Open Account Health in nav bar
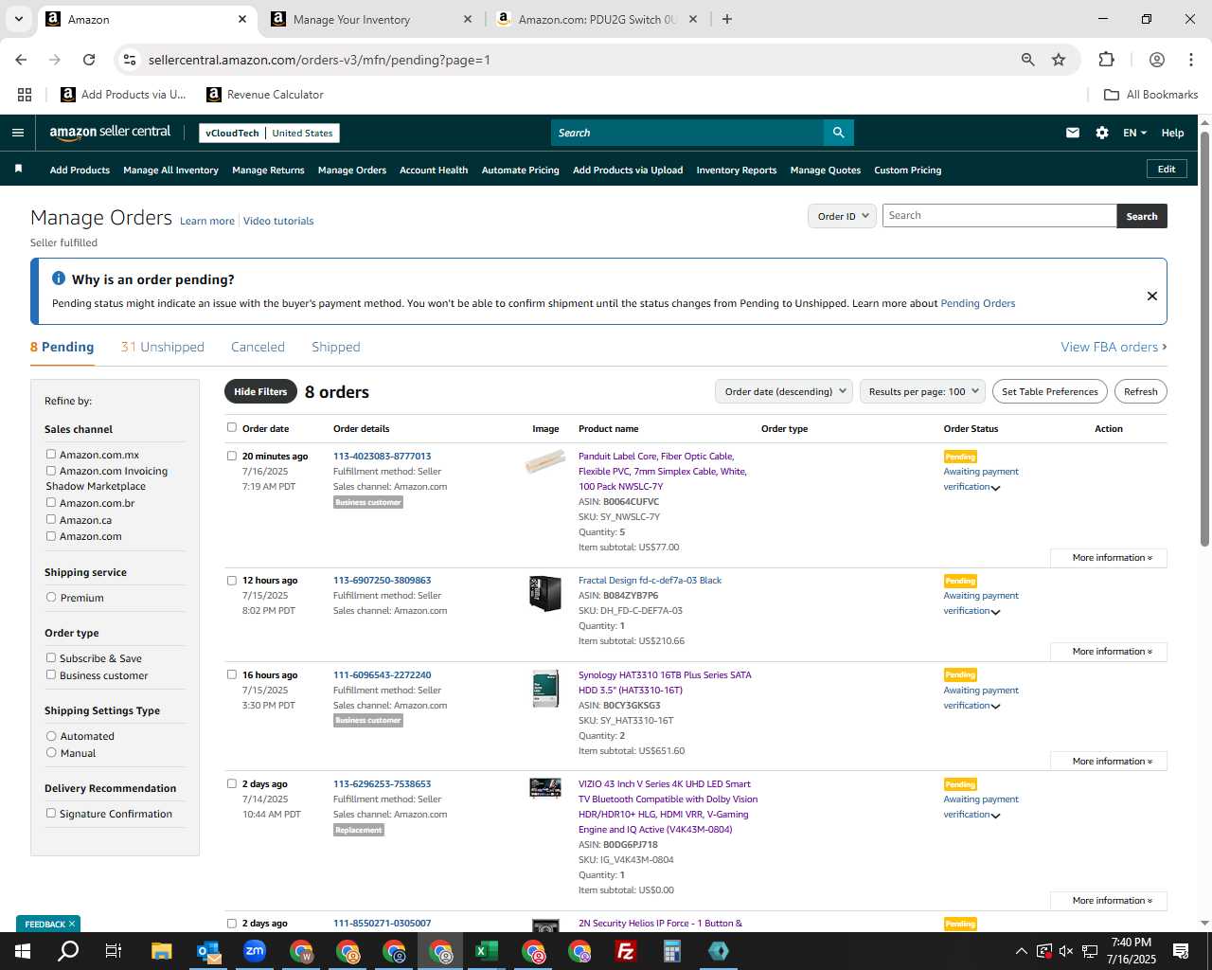 (434, 171)
